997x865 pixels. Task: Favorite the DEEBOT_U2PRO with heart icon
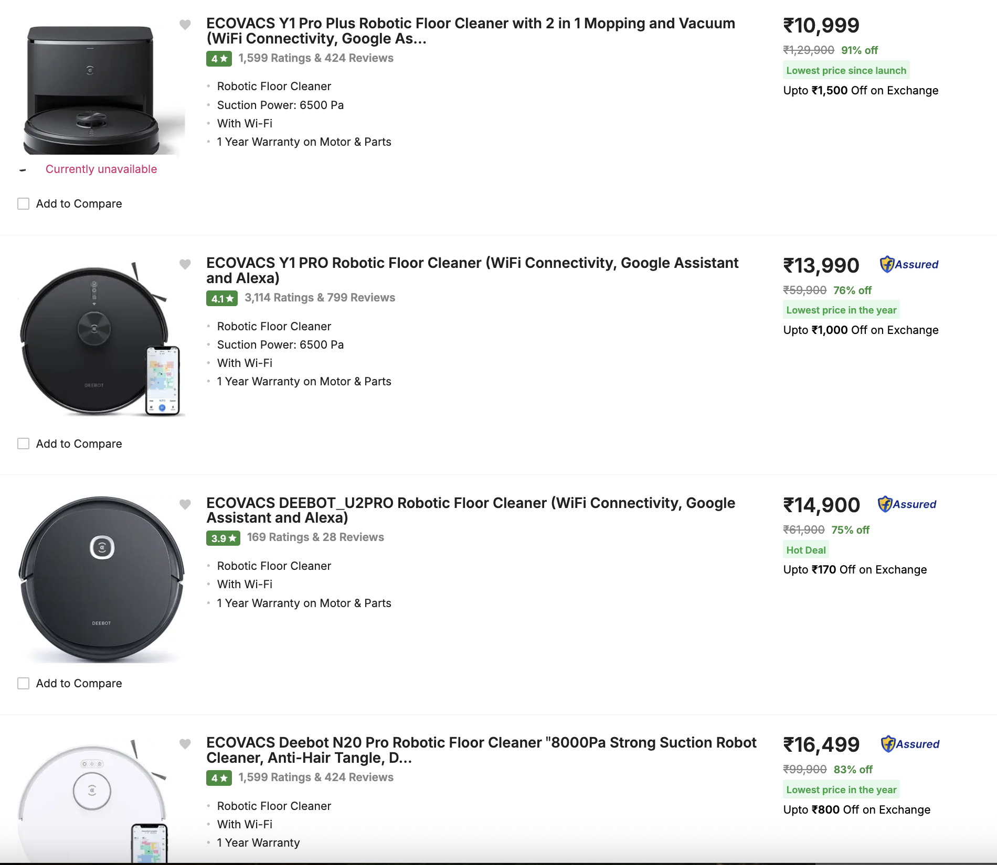coord(185,504)
